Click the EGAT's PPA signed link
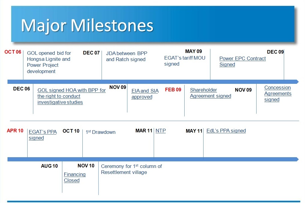Image resolution: width=306 pixels, height=203 pixels. (43, 135)
